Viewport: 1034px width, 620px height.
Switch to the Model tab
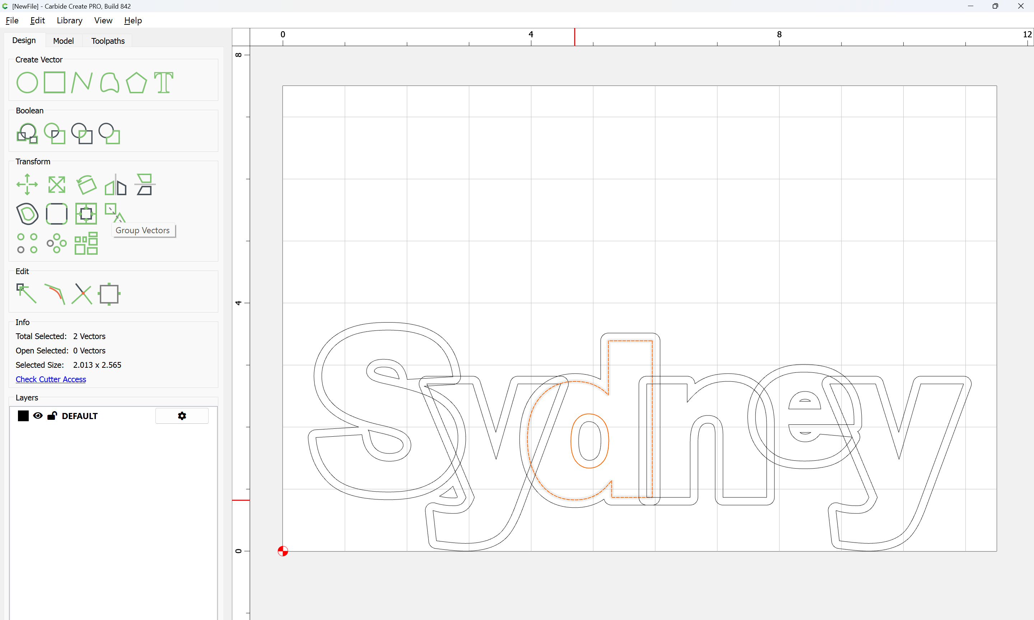pyautogui.click(x=63, y=41)
